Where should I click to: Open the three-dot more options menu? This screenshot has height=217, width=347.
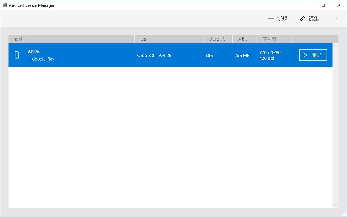pos(334,18)
